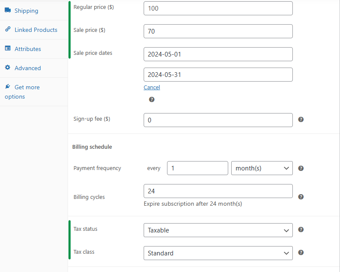Click help icon beside Tax class

[301, 252]
